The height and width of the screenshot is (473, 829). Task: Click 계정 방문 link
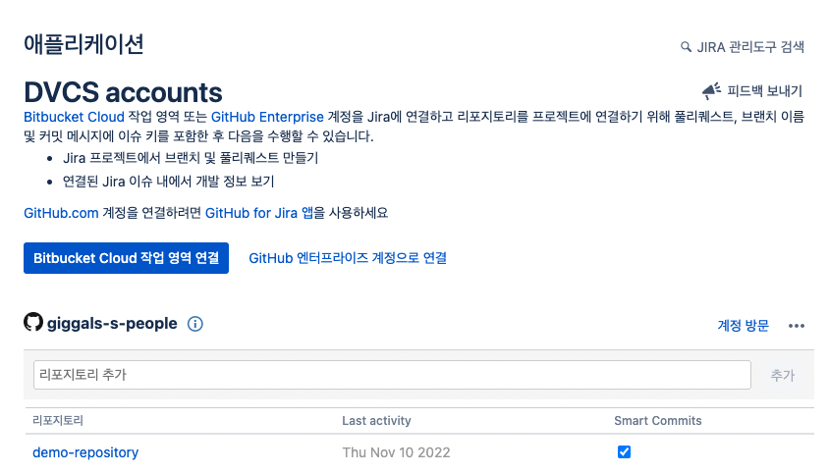point(743,326)
